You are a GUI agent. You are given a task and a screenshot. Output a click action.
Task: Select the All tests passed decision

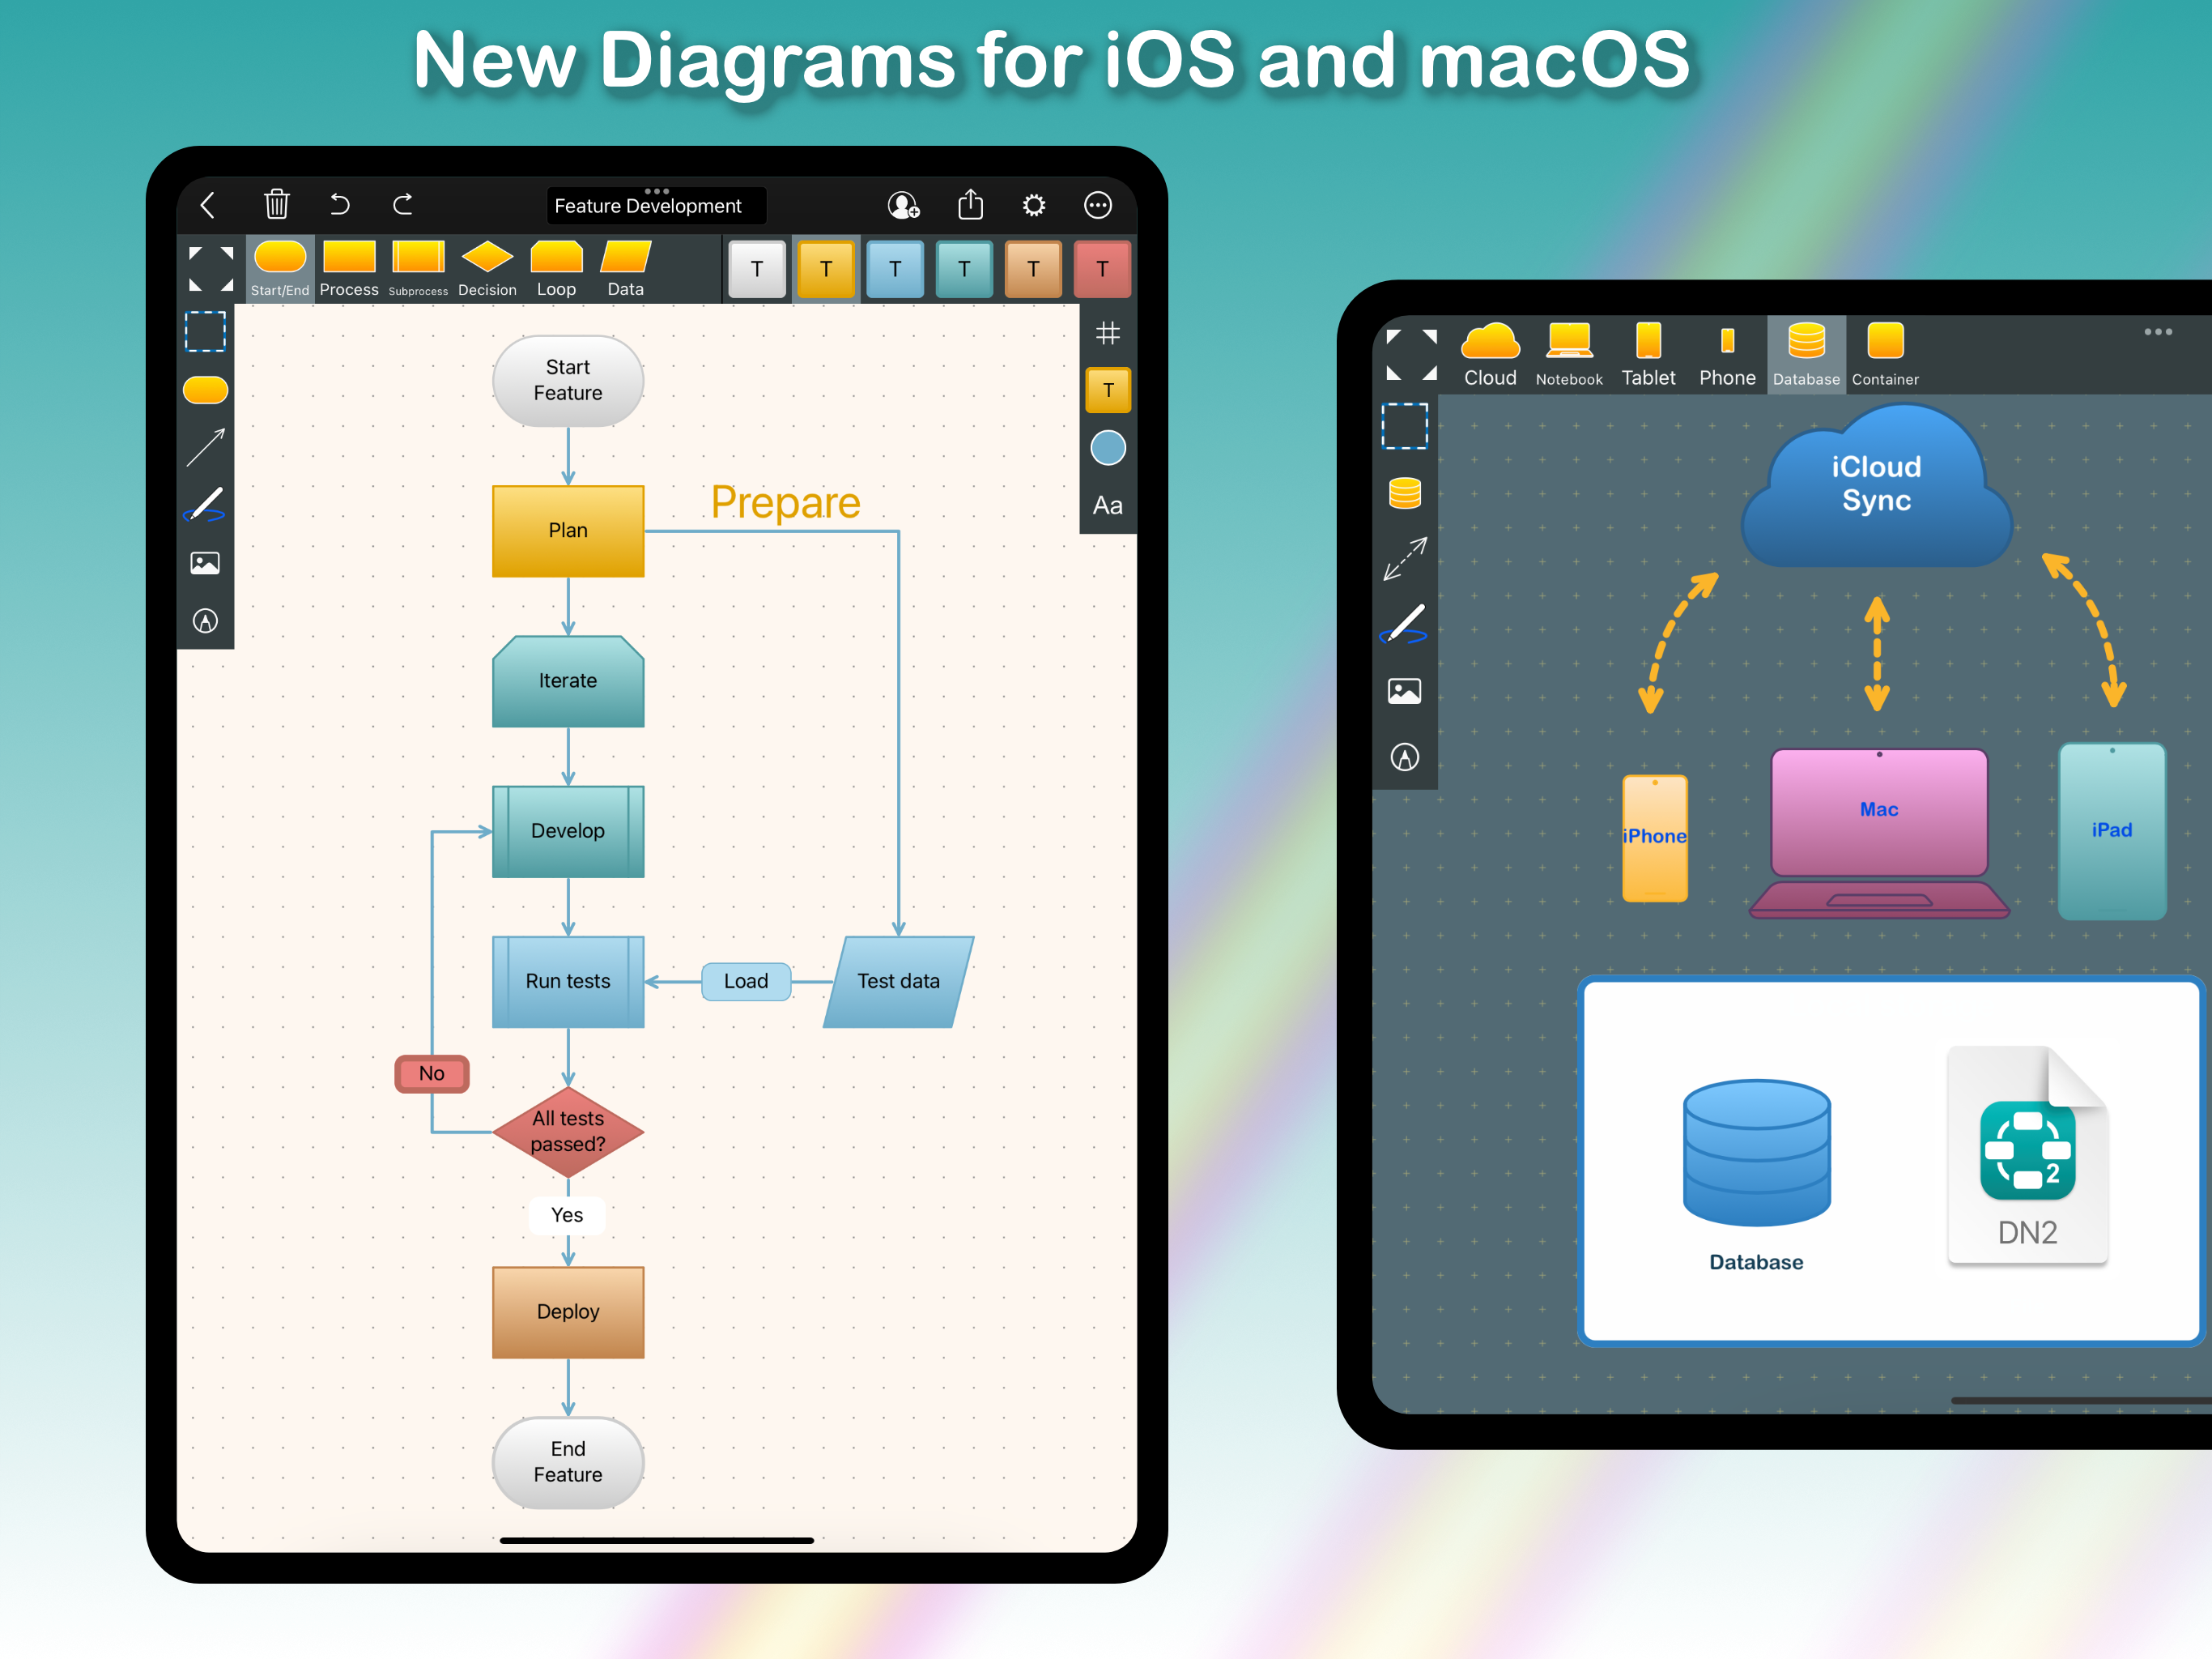[568, 1132]
